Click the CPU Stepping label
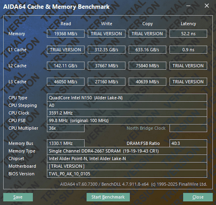This screenshot has width=216, height=205. pos(22,106)
